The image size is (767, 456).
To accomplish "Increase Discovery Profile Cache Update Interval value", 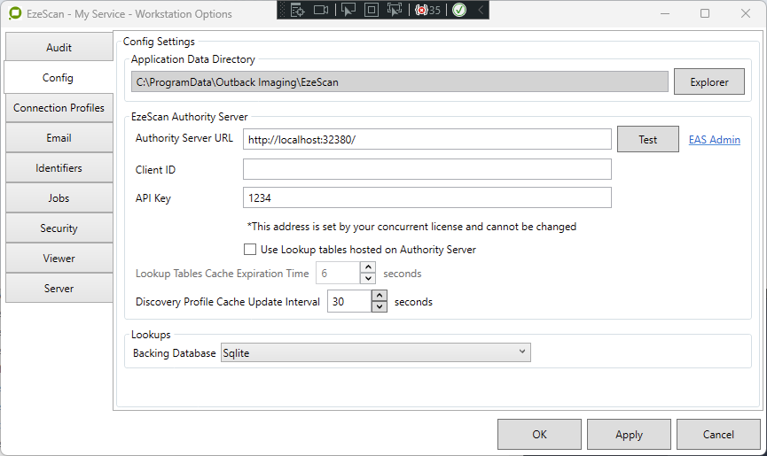I will click(x=380, y=296).
